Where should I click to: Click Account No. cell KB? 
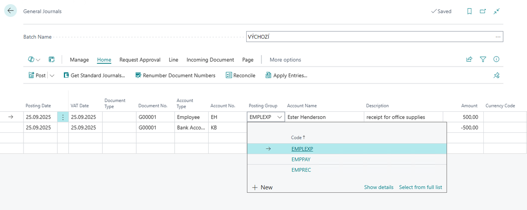228,127
